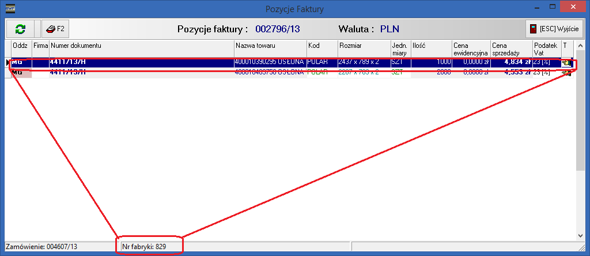Click the green refresh icon button
This screenshot has width=590, height=256.
(21, 29)
